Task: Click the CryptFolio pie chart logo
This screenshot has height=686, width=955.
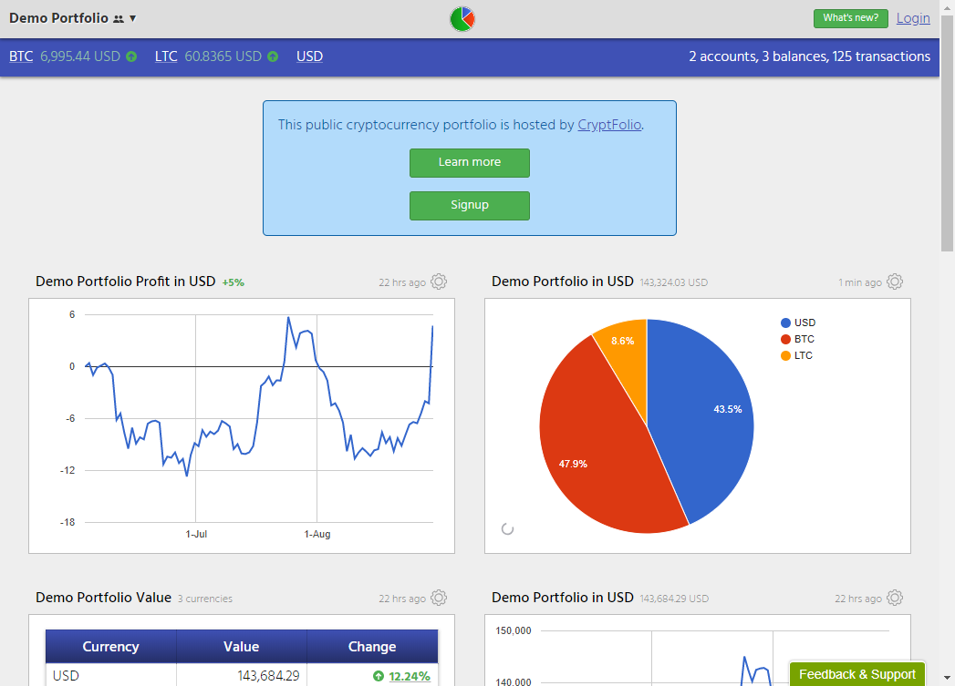Action: [x=462, y=18]
